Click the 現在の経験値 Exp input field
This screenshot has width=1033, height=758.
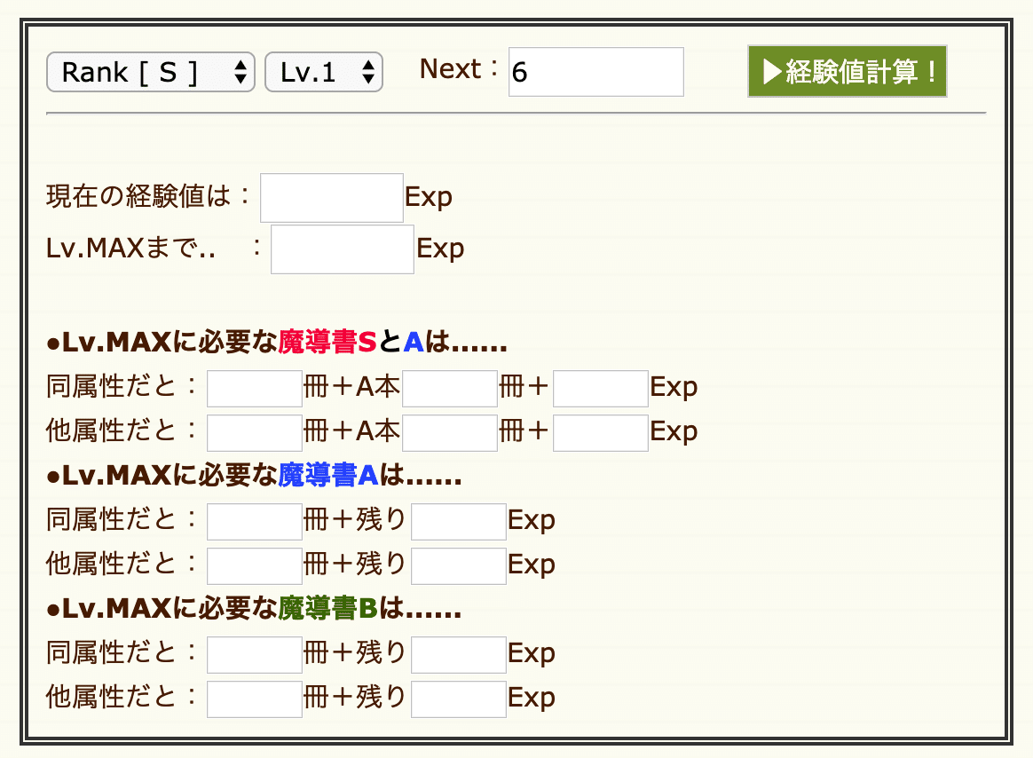pos(331,196)
